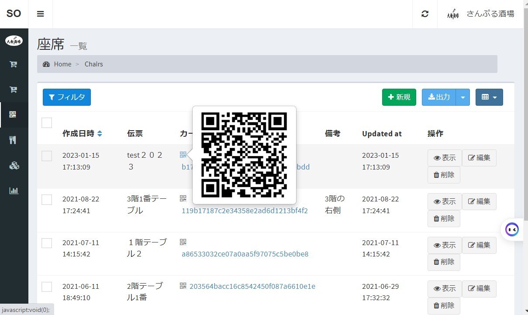528x315 pixels.
Task: Click 編集 for test２０２３ row
Action: click(x=479, y=158)
